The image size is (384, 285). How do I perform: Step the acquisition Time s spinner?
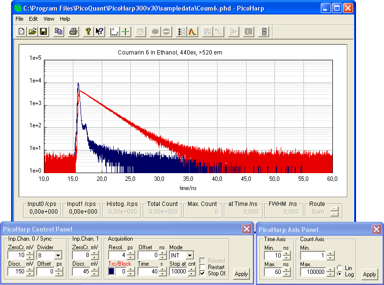pyautogui.click(x=163, y=271)
